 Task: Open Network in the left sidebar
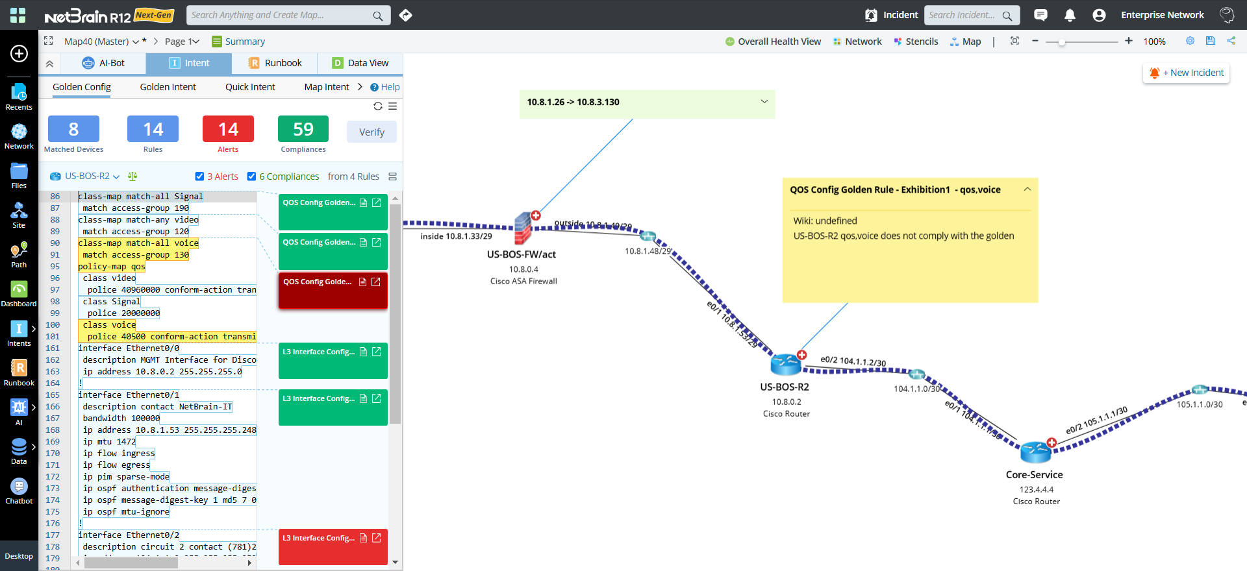tap(19, 136)
